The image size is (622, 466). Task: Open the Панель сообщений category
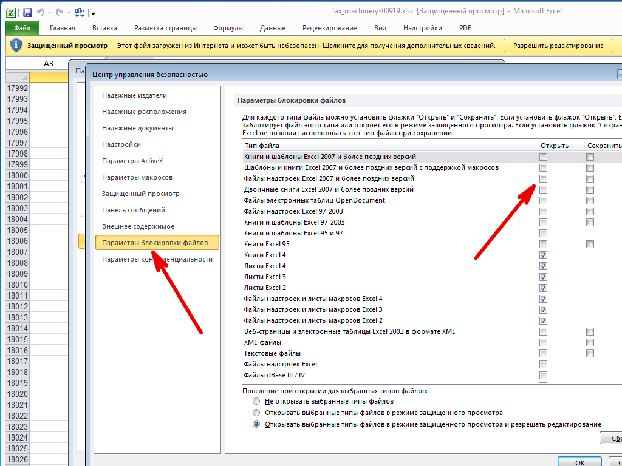click(134, 210)
